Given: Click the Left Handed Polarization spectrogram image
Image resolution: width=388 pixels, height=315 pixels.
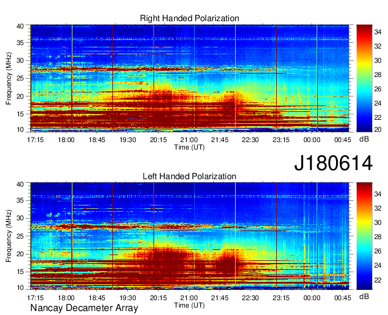Looking at the screenshot, I should 190,236.
